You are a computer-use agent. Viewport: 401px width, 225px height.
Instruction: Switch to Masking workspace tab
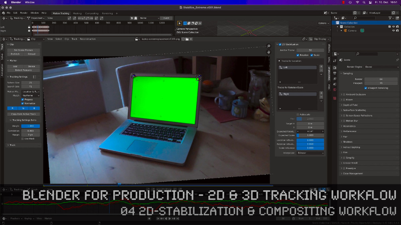point(77,13)
